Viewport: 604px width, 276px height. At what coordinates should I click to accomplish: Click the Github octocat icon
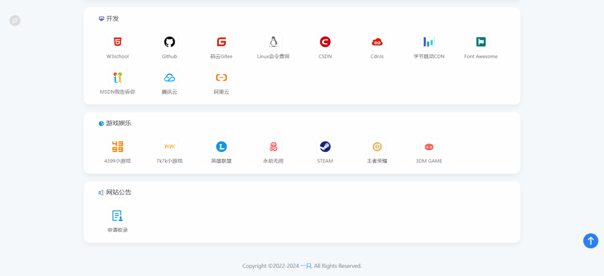pos(169,42)
